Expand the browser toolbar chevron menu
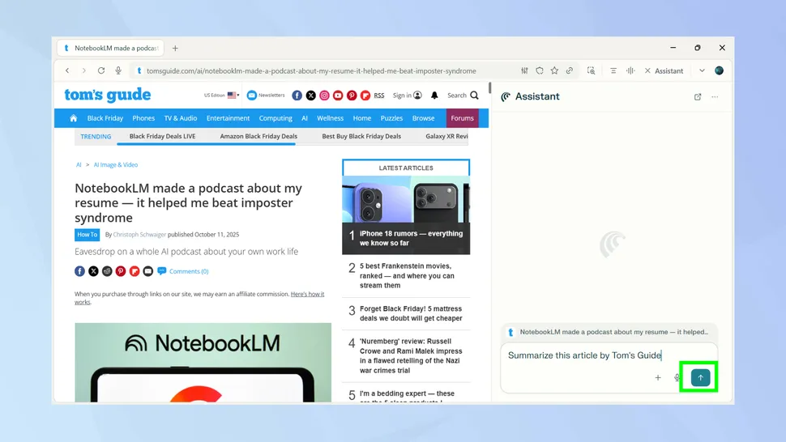This screenshot has height=442, width=786. [702, 70]
